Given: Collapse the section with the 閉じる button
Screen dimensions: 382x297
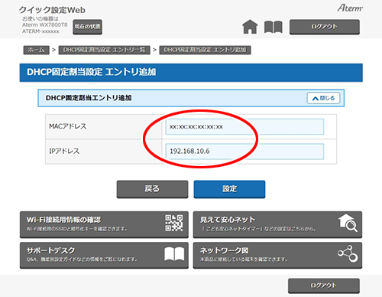Looking at the screenshot, I should click(x=323, y=98).
